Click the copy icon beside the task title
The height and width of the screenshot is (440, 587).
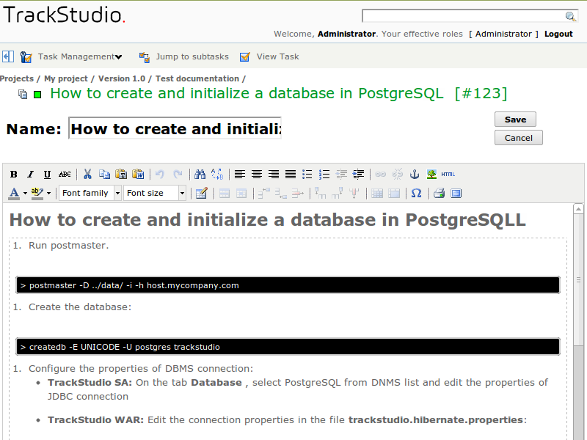[x=23, y=94]
